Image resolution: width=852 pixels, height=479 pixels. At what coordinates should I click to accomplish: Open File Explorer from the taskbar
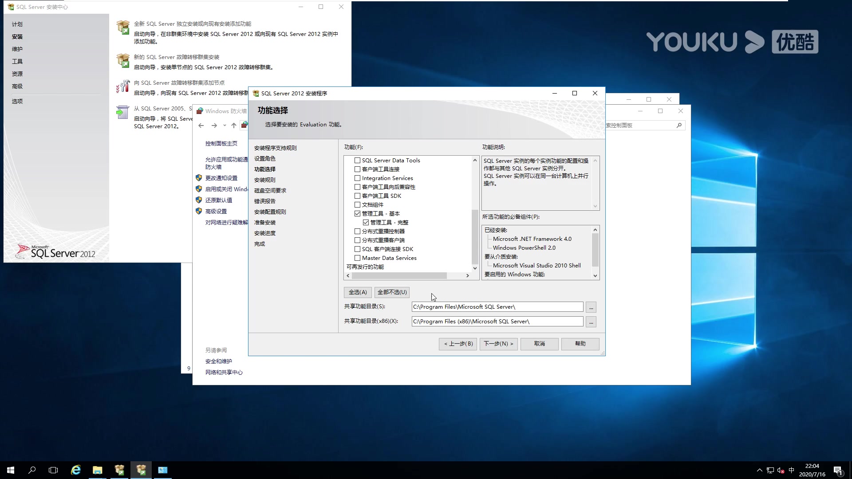(98, 470)
